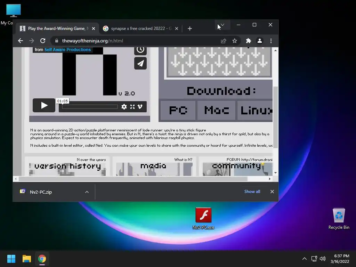Reload the current page
Screen dimensions: 356x267
point(43,41)
